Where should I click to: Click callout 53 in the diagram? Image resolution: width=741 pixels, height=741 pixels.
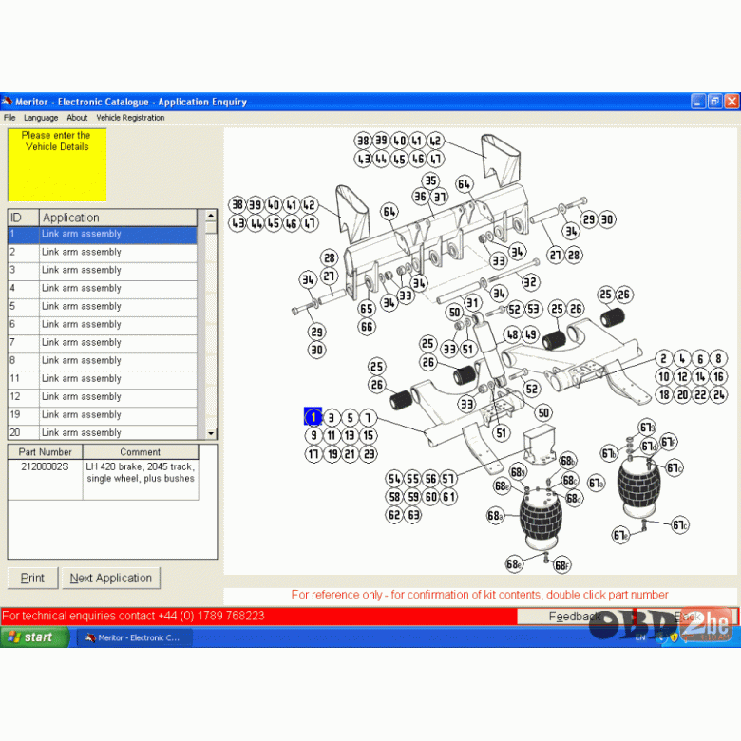coord(533,309)
